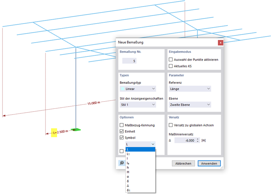
Task: Enable Auswahl der Punkte aktivieren checkbox
Action: point(170,60)
